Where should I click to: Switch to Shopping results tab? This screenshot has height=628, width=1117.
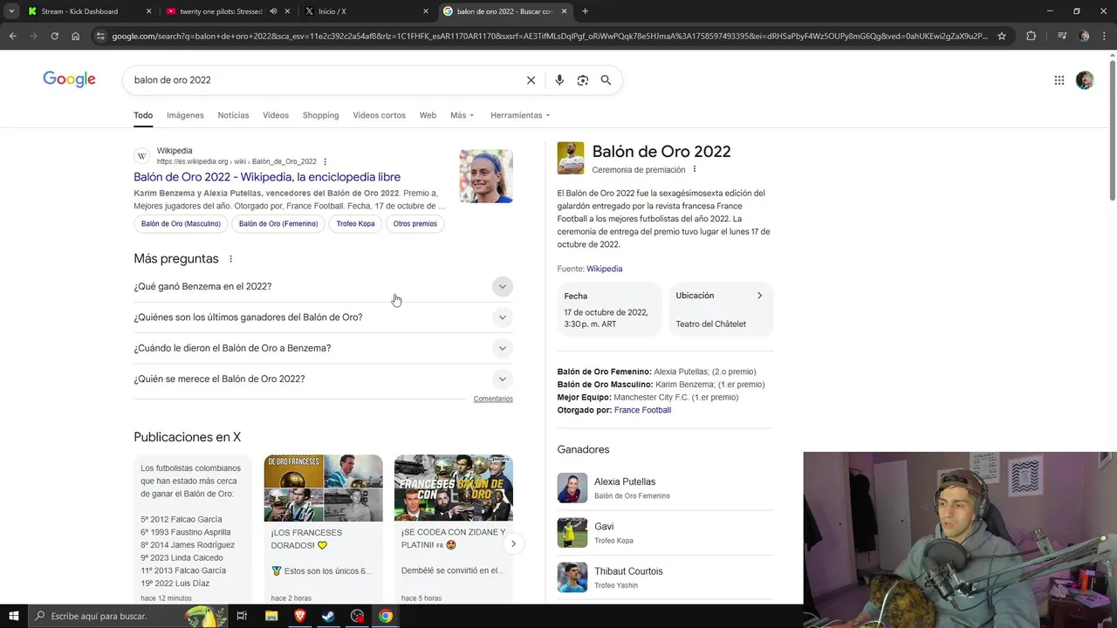320,115
